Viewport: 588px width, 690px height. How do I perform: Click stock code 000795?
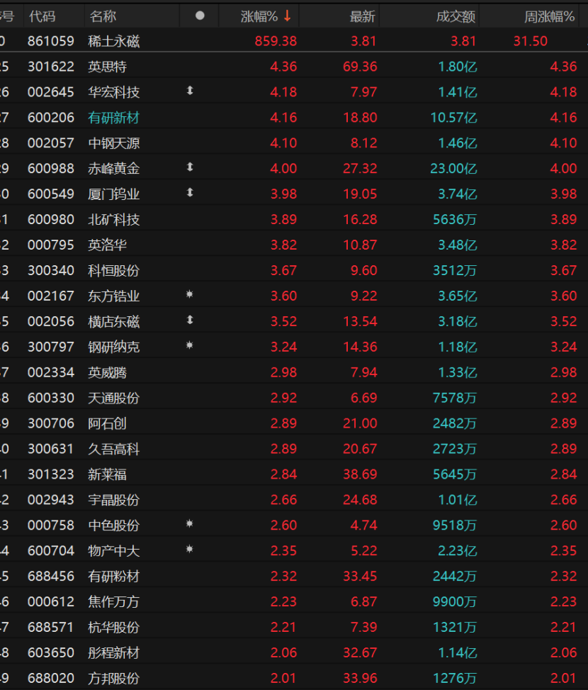(x=51, y=245)
